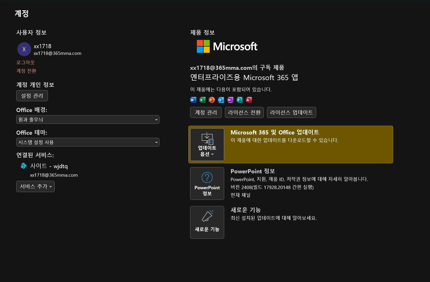Click the 계정 관리 button

(206, 113)
